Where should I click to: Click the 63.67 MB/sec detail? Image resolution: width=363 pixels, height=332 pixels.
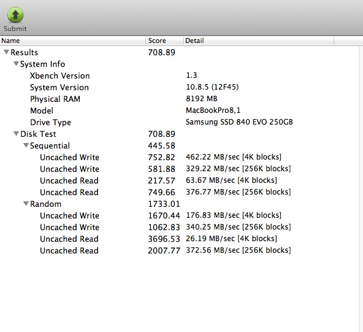[x=232, y=180]
